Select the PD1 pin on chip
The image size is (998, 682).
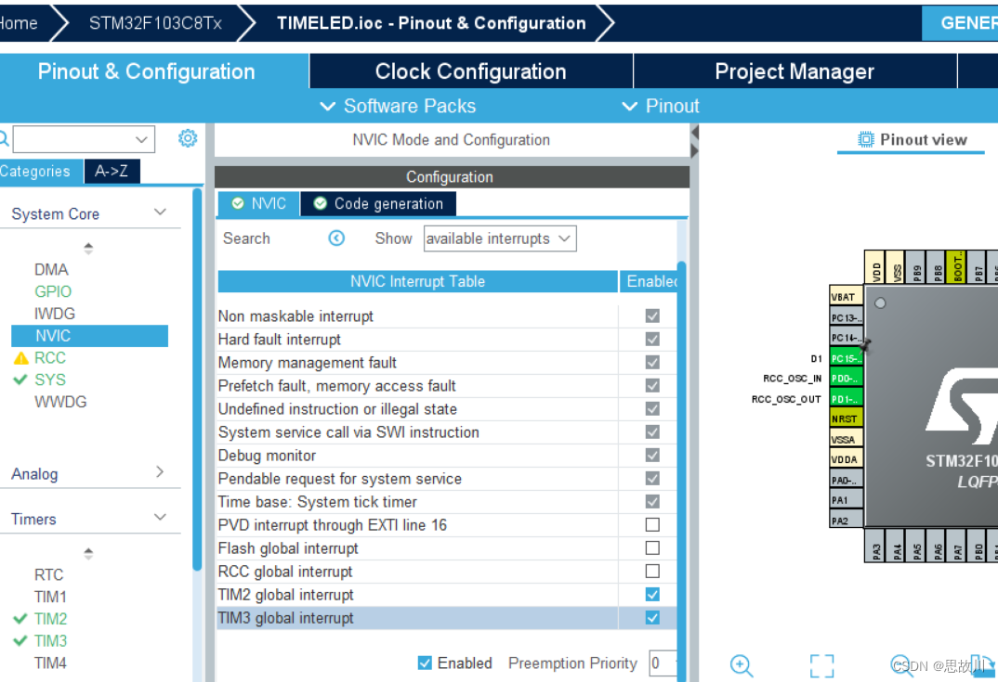point(846,399)
